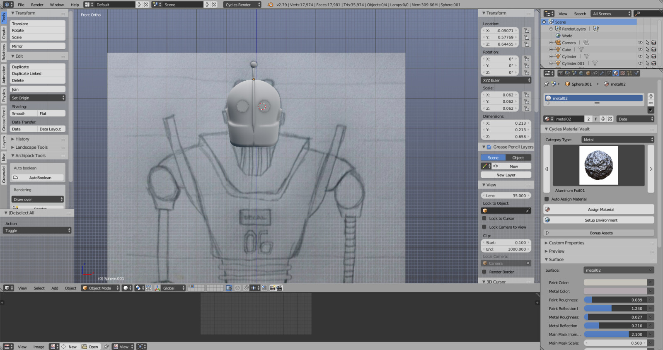Click the New Layer button
Image resolution: width=663 pixels, height=350 pixels.
[x=506, y=175]
